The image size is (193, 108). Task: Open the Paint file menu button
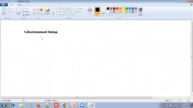pos(4,5)
